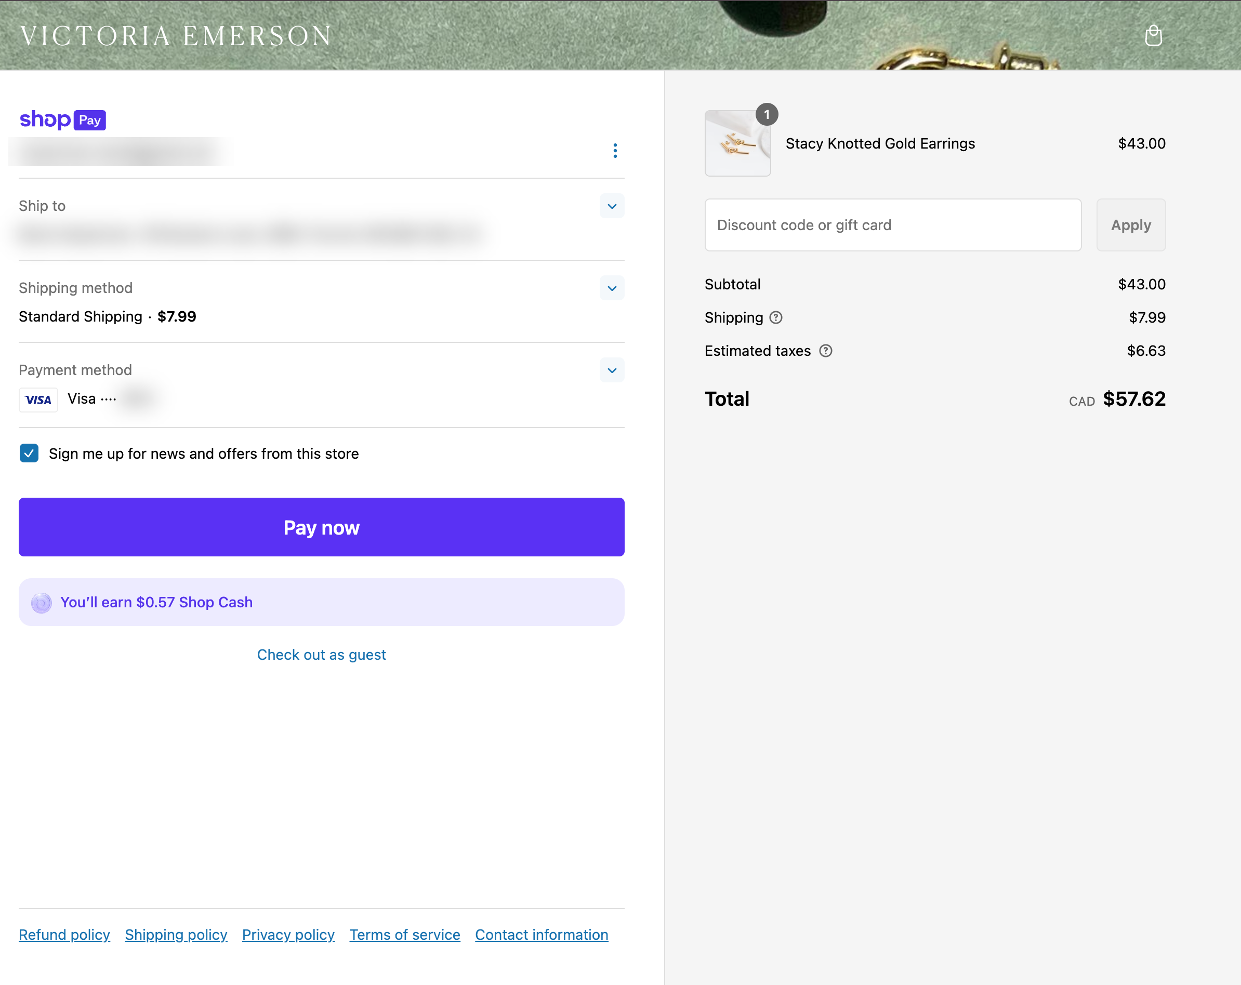Viewport: 1241px width, 985px height.
Task: Open the shopping bag cart icon
Action: pos(1153,35)
